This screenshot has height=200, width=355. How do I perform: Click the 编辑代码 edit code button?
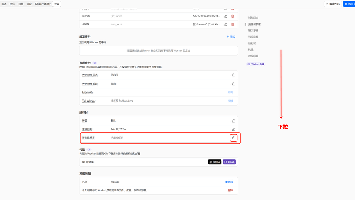(332, 4)
